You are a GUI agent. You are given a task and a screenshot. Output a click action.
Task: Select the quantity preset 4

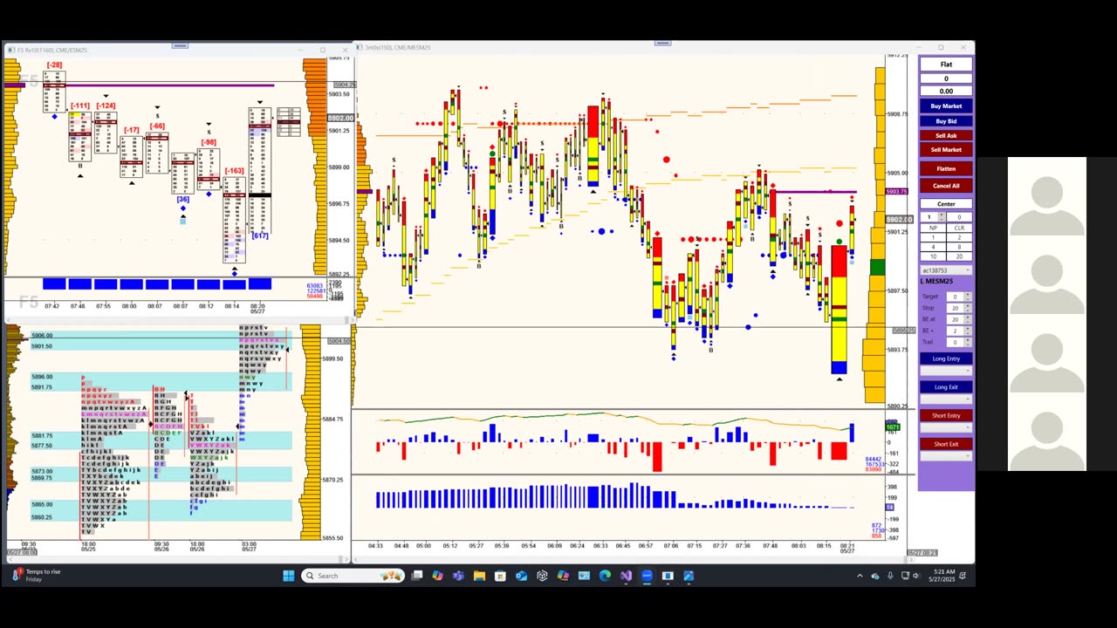point(933,247)
